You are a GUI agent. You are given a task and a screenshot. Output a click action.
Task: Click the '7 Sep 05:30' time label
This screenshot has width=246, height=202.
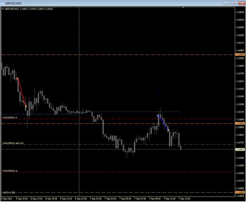pyautogui.click(x=125, y=199)
